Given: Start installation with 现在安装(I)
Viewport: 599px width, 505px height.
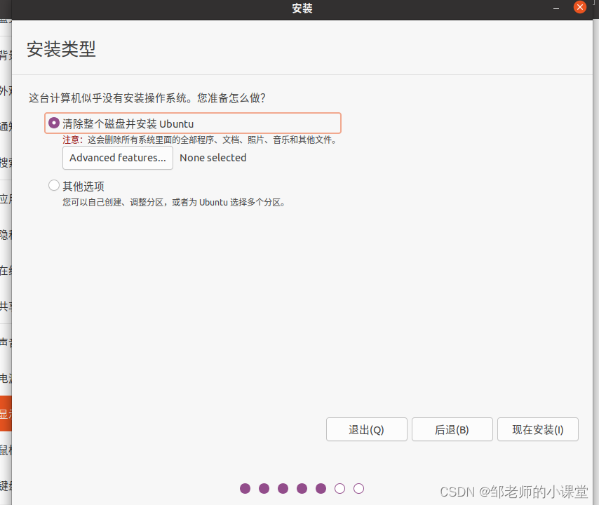Looking at the screenshot, I should (x=537, y=429).
